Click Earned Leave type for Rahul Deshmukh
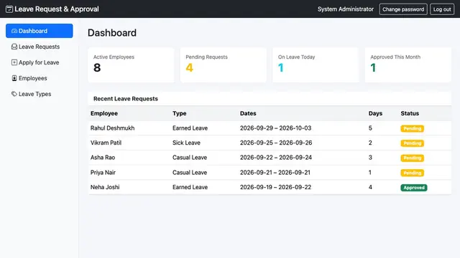Viewport: 460px width, 258px height. [x=190, y=128]
